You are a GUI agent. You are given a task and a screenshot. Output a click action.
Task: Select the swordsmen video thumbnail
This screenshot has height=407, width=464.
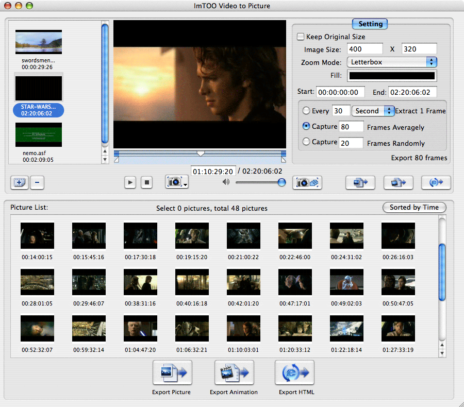(x=39, y=42)
